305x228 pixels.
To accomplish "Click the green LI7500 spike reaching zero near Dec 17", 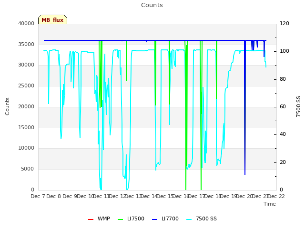I will click(x=201, y=116).
